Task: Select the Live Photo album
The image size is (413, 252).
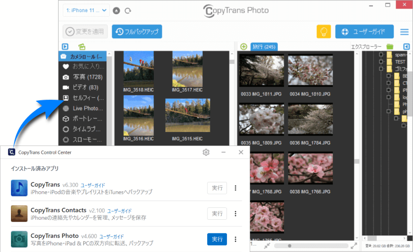Action: click(83, 108)
